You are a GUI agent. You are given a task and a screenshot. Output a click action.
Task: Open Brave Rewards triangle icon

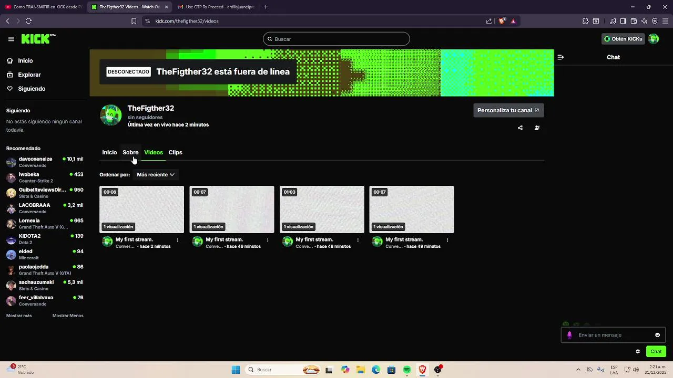click(x=513, y=21)
